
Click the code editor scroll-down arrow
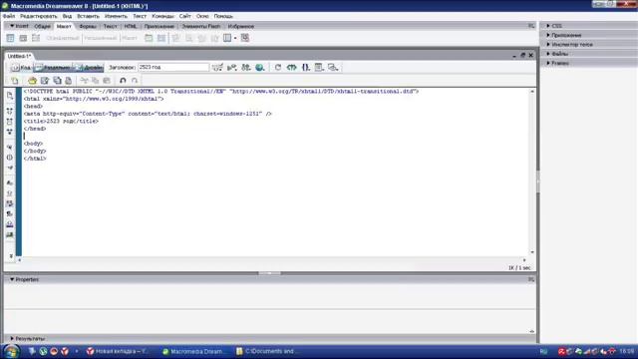(532, 252)
